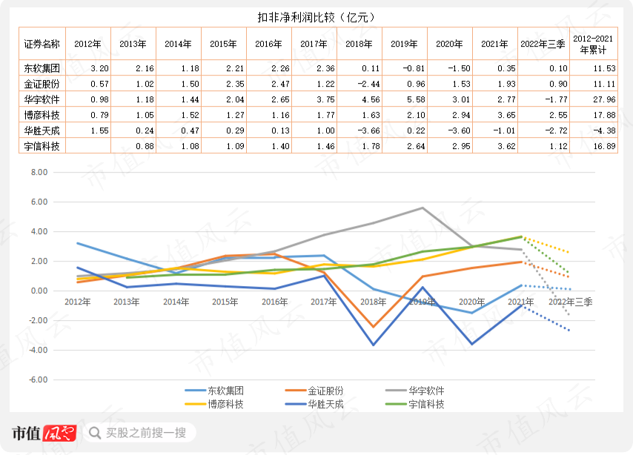This screenshot has height=455, width=633.
Task: Click the 2022年三季 x-axis label on chart
Action: click(x=570, y=302)
